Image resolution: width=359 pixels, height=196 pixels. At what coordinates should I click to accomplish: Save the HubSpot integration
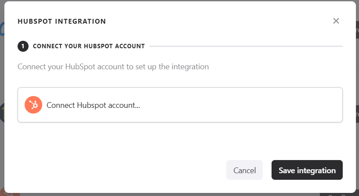click(307, 170)
